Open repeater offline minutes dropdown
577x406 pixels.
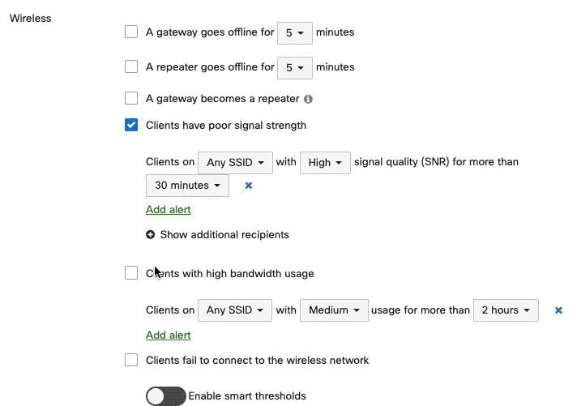click(x=294, y=68)
